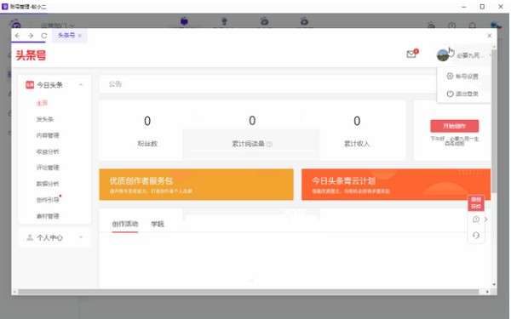This screenshot has width=511, height=319.
Task: Click the red 开始创作 button
Action: coord(454,126)
